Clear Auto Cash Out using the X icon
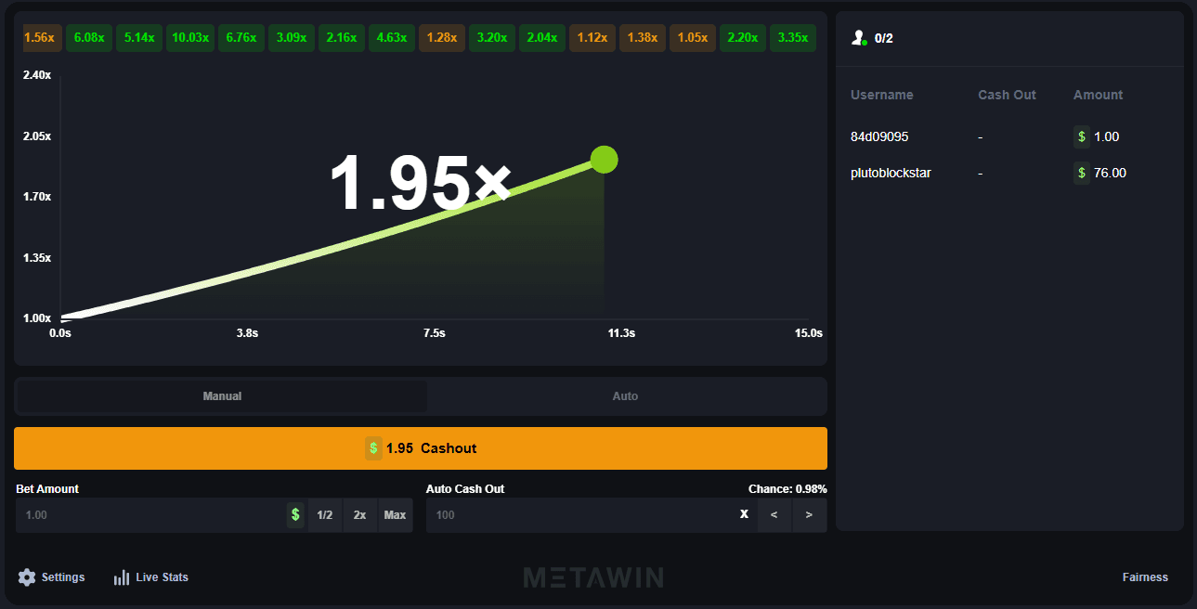The image size is (1197, 609). click(x=744, y=513)
